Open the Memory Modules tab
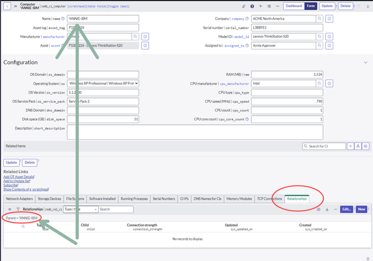The image size is (373, 261). pos(239,198)
